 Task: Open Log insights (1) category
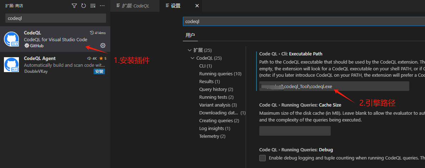click(215, 128)
